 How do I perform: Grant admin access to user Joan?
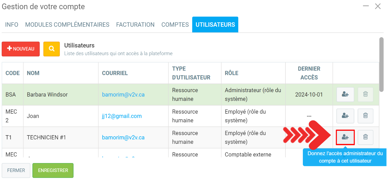coord(345,116)
